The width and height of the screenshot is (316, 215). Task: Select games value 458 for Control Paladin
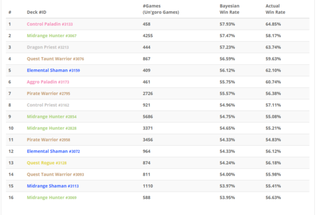(x=146, y=24)
